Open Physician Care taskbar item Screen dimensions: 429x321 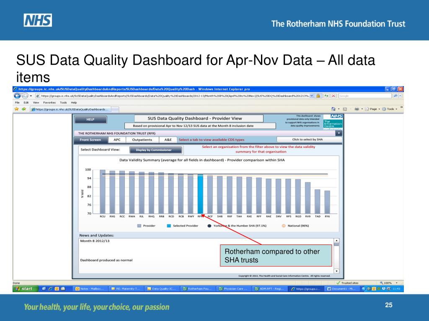click(233, 289)
